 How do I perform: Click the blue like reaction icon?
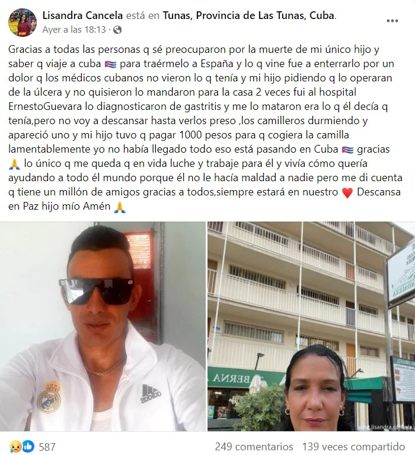28,446
